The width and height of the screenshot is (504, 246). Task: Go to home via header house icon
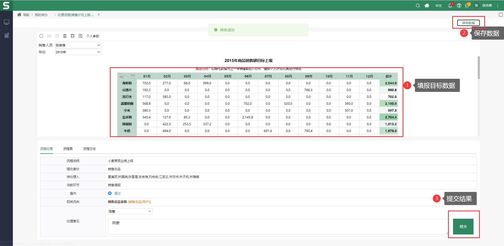427,6
